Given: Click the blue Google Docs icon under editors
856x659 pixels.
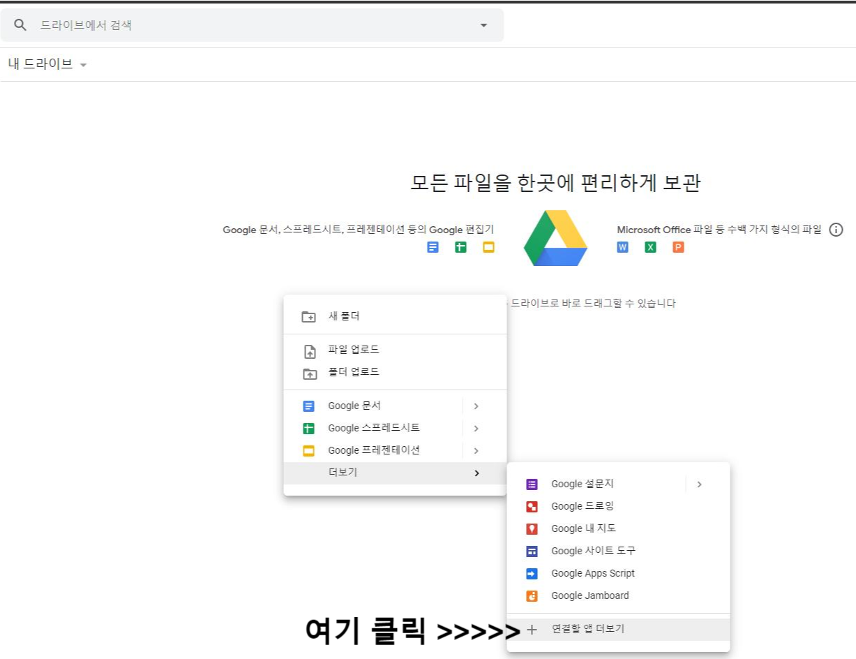Looking at the screenshot, I should [433, 247].
